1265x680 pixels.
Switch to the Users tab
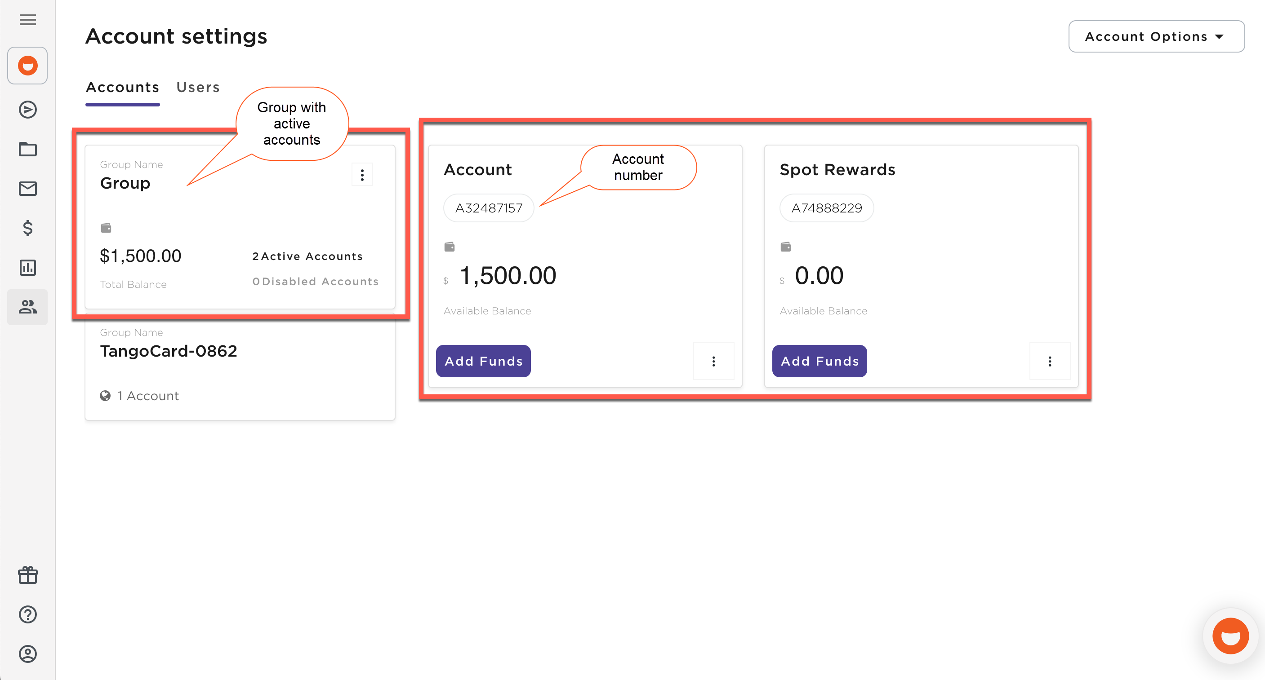point(198,87)
